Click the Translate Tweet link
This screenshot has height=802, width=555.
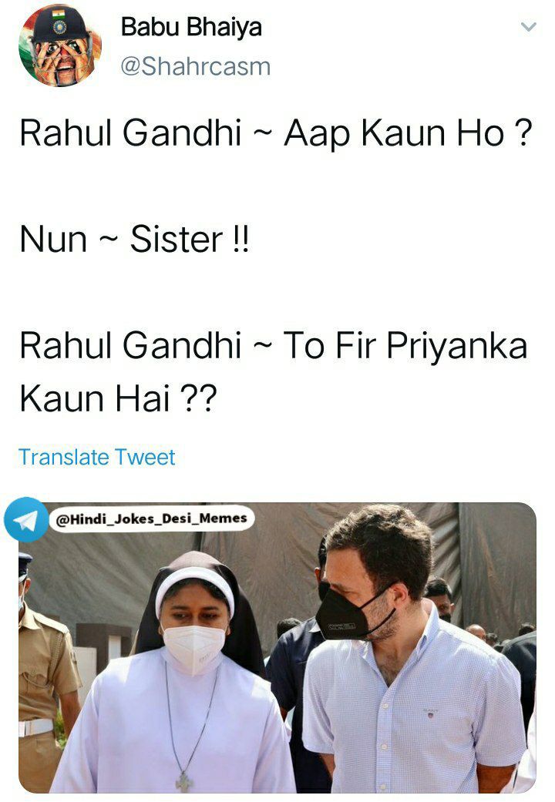click(97, 457)
